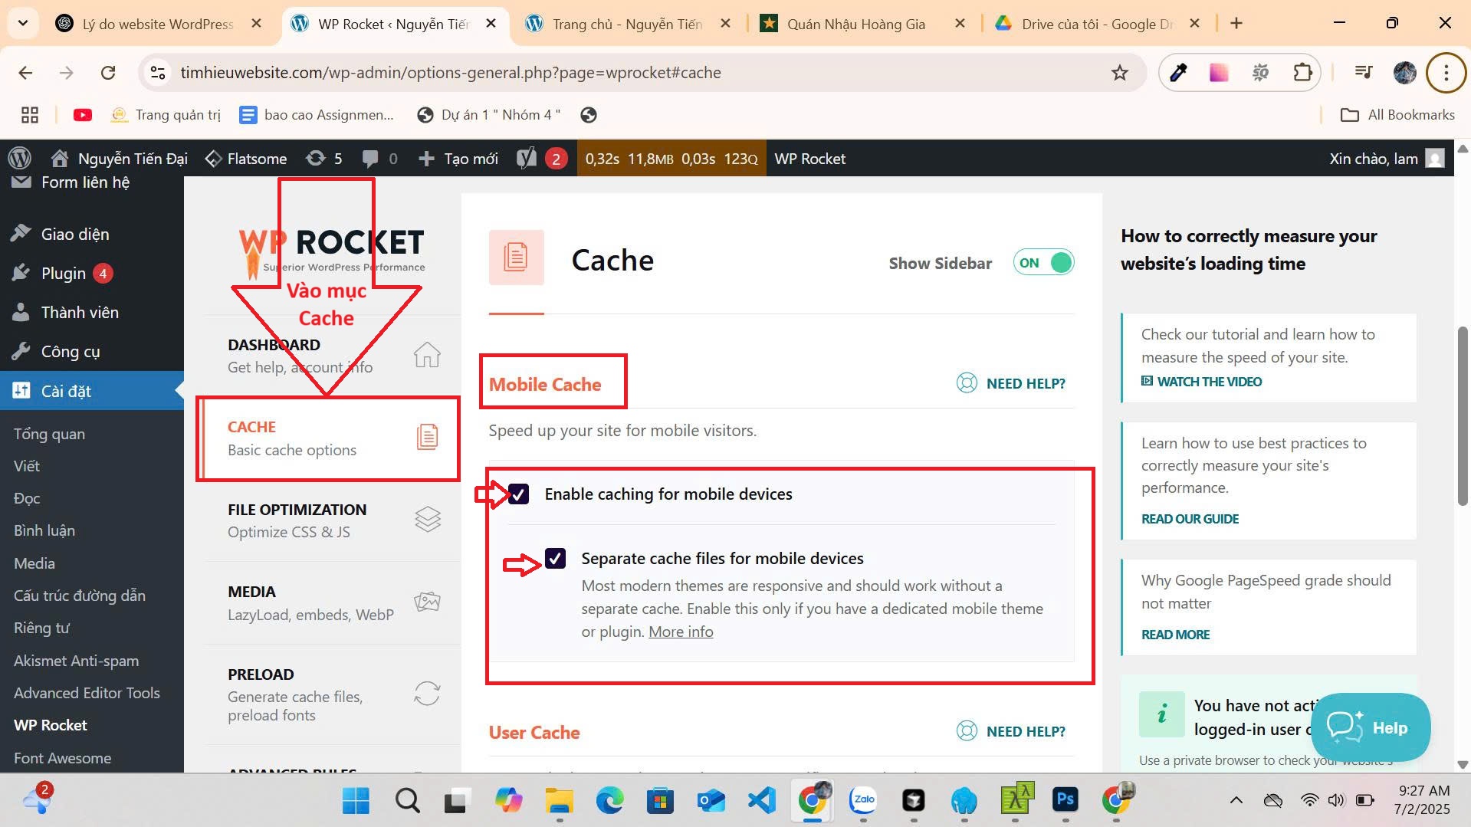Viewport: 1471px width, 827px height.
Task: Open Windows Start menu
Action: click(356, 801)
